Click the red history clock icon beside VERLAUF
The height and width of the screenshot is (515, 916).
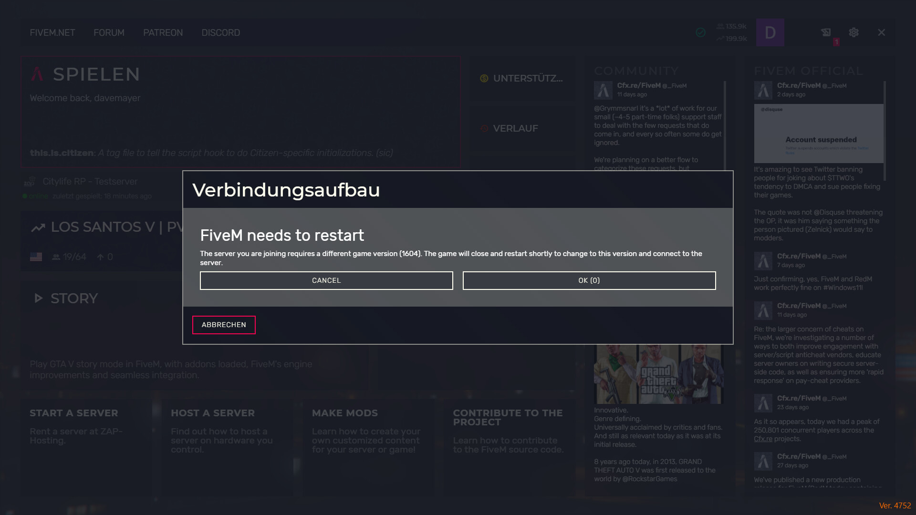click(x=483, y=128)
